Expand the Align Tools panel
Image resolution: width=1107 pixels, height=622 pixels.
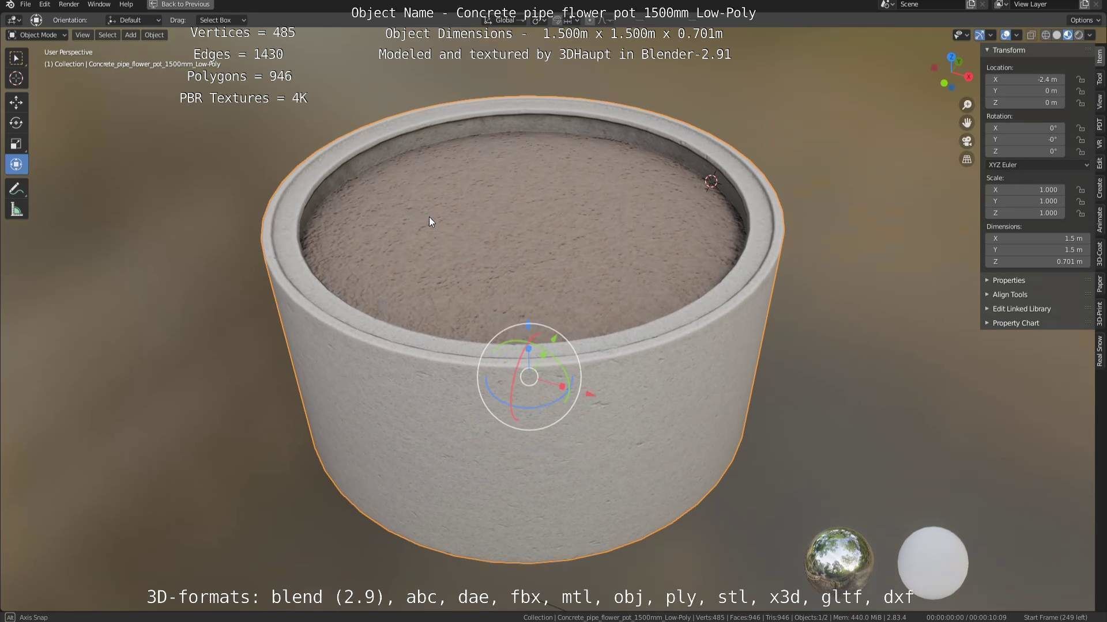(1009, 294)
